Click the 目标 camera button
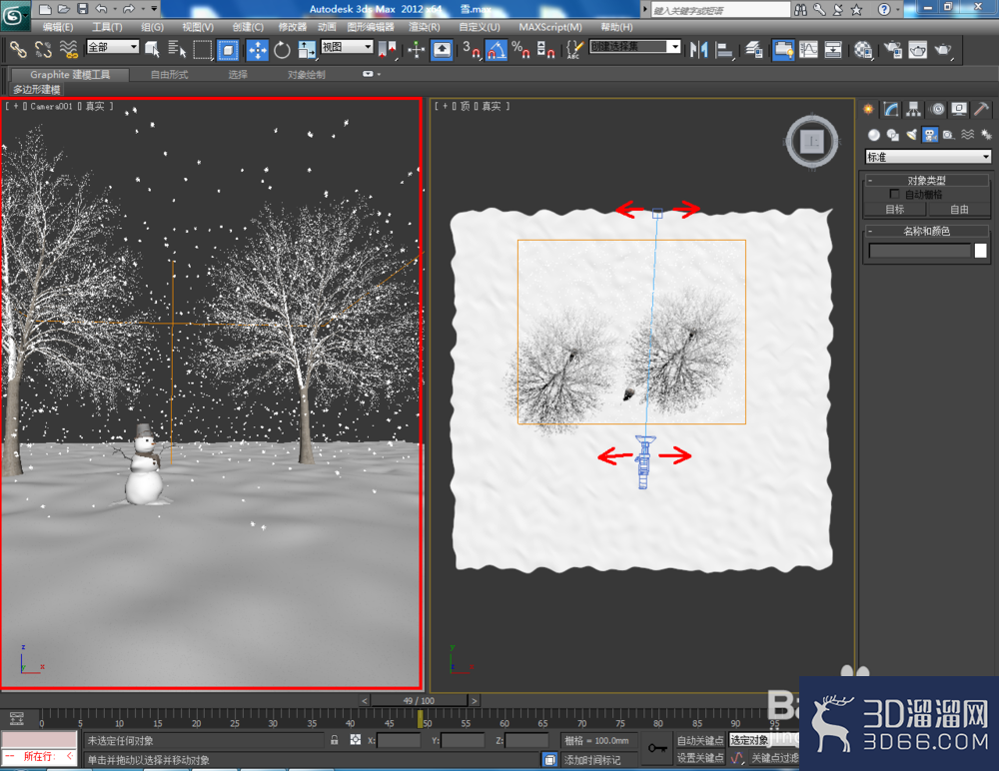 tap(895, 209)
